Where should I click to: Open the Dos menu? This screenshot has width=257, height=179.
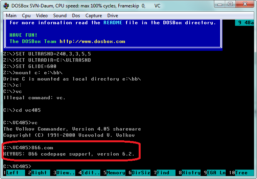point(76,16)
